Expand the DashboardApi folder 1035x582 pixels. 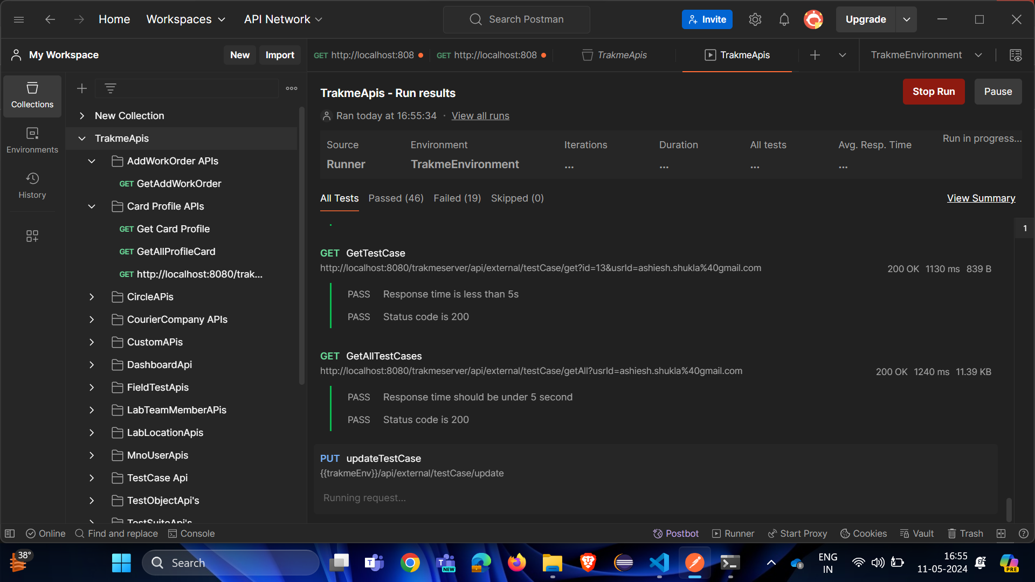click(x=92, y=365)
